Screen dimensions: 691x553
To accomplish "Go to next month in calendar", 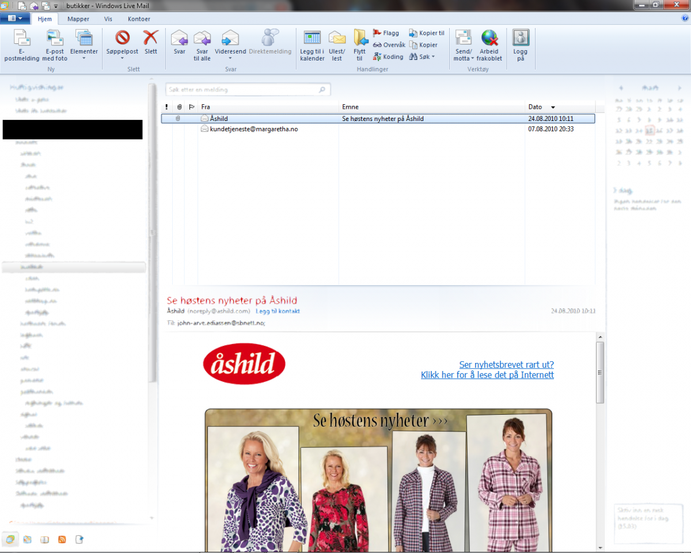I will click(679, 88).
